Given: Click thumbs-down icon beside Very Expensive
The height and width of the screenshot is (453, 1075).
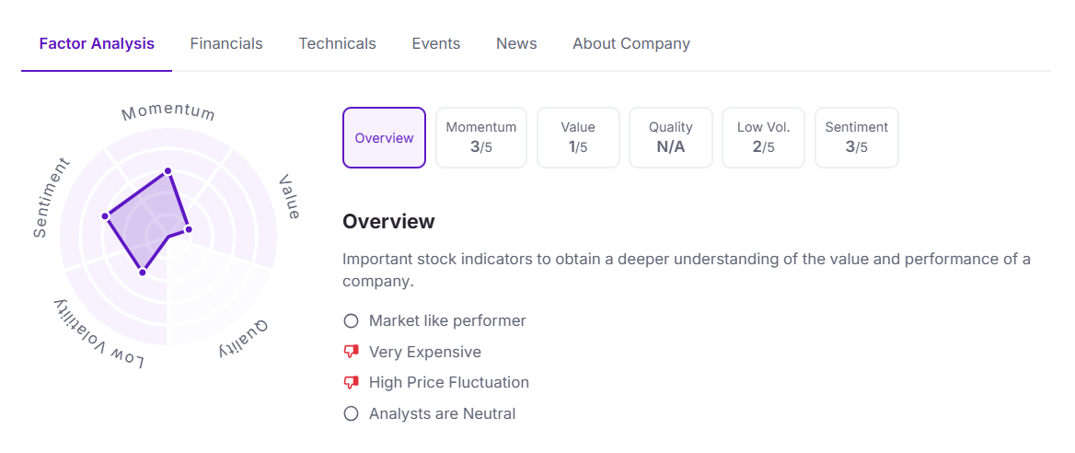Looking at the screenshot, I should click(351, 352).
